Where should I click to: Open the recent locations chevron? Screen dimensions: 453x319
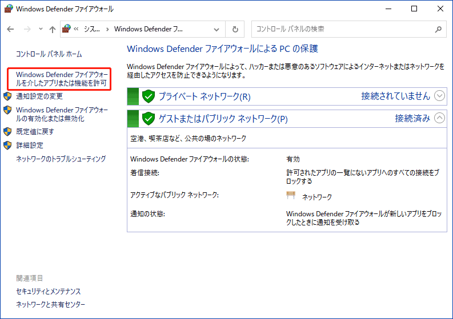click(41, 29)
